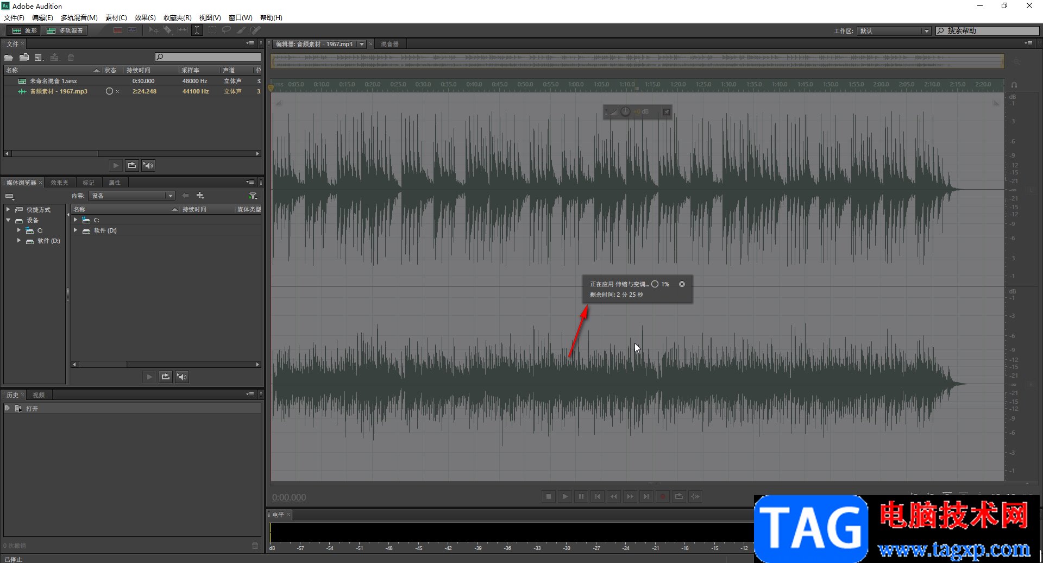Toggle the transport Loop Playback button

[x=679, y=497]
